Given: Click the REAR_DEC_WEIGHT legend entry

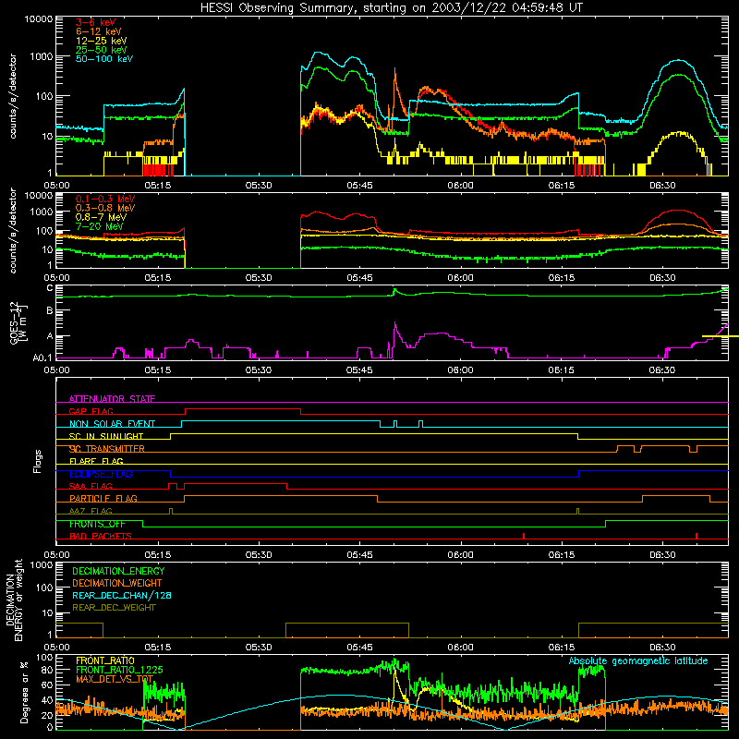Looking at the screenshot, I should (114, 608).
